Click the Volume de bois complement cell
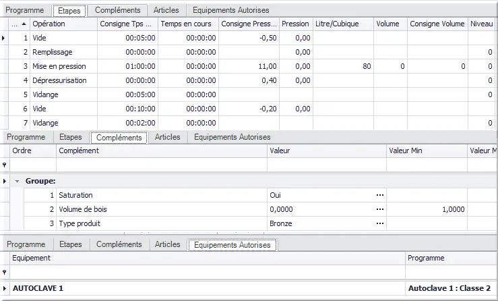The height and width of the screenshot is (301, 498). click(162, 209)
